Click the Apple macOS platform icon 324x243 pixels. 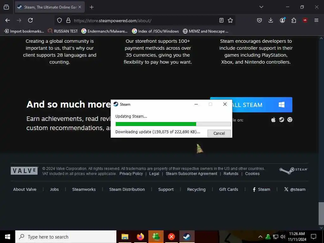click(273, 120)
